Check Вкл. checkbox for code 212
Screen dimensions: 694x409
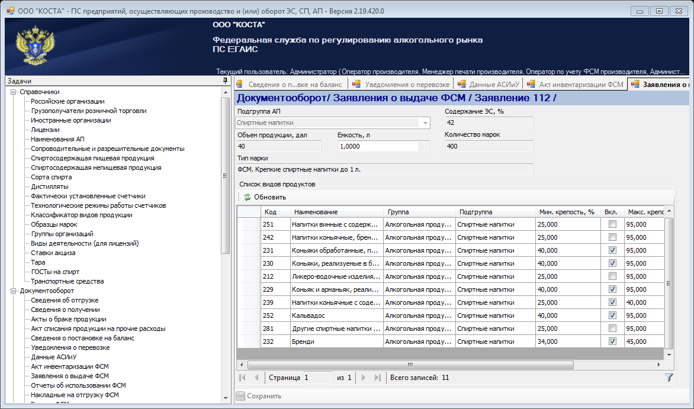[x=612, y=276]
